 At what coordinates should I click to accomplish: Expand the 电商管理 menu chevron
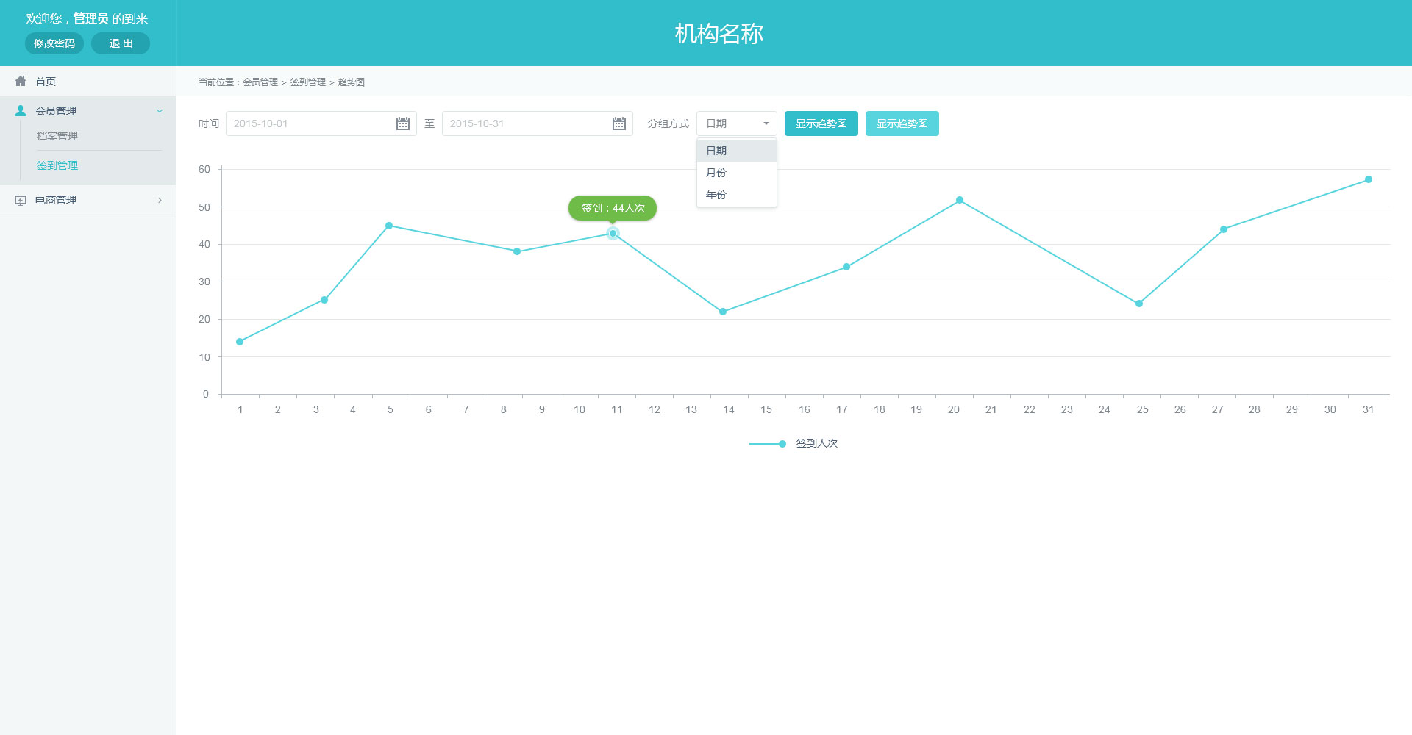(x=160, y=200)
